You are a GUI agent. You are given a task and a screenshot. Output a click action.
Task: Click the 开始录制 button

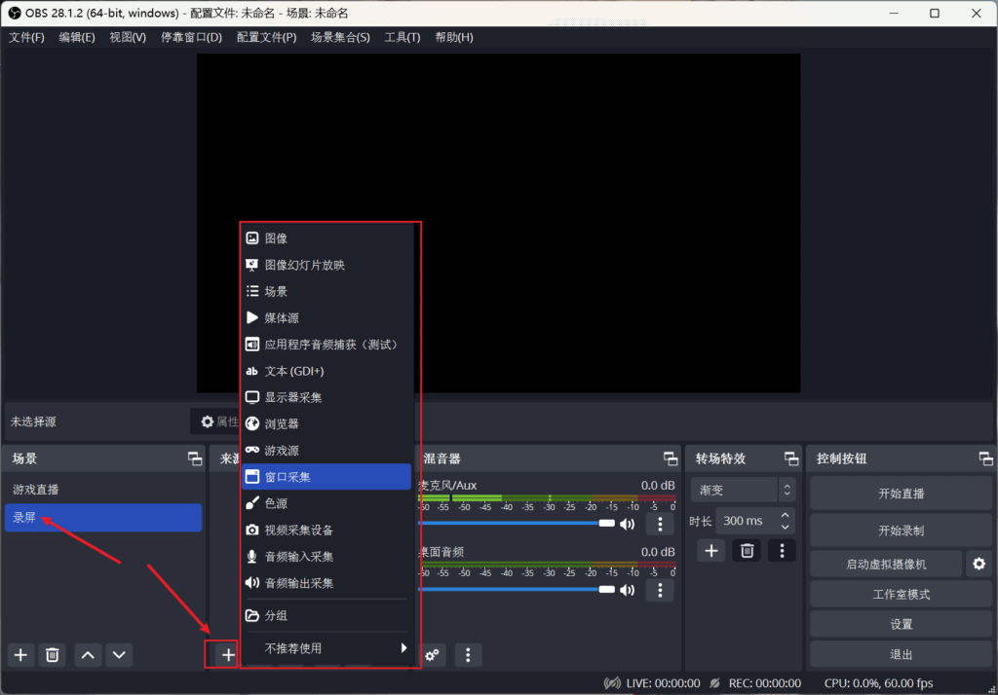[x=901, y=530]
